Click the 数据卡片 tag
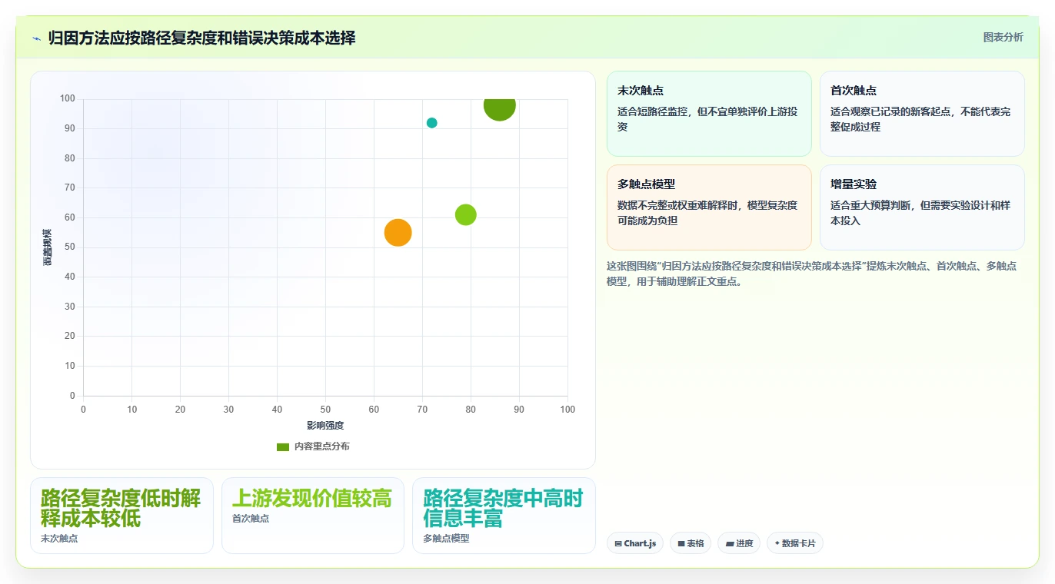1055x584 pixels. [795, 543]
